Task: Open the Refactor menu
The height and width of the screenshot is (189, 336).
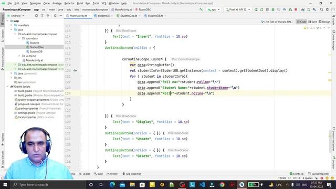Action: pos(69,3)
